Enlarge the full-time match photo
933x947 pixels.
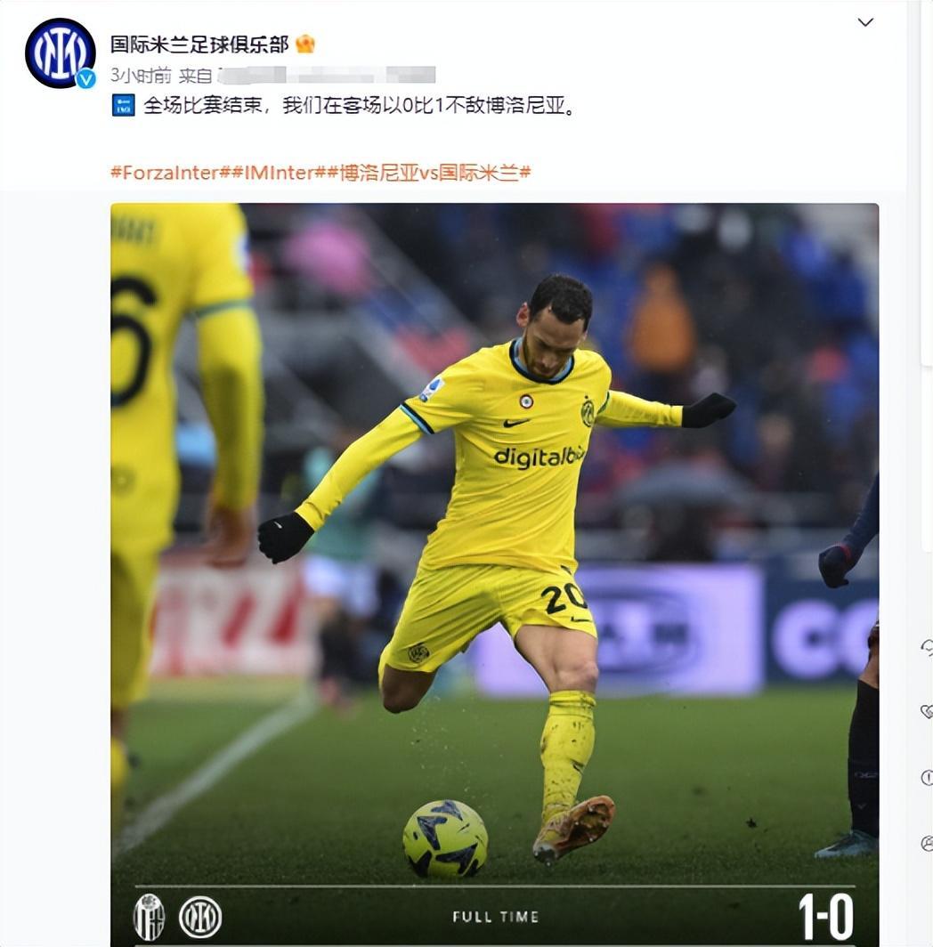494,574
